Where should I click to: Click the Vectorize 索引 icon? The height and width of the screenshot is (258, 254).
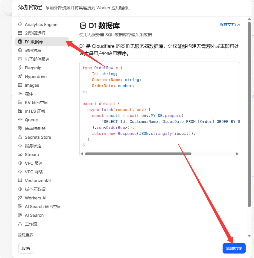tap(20, 180)
